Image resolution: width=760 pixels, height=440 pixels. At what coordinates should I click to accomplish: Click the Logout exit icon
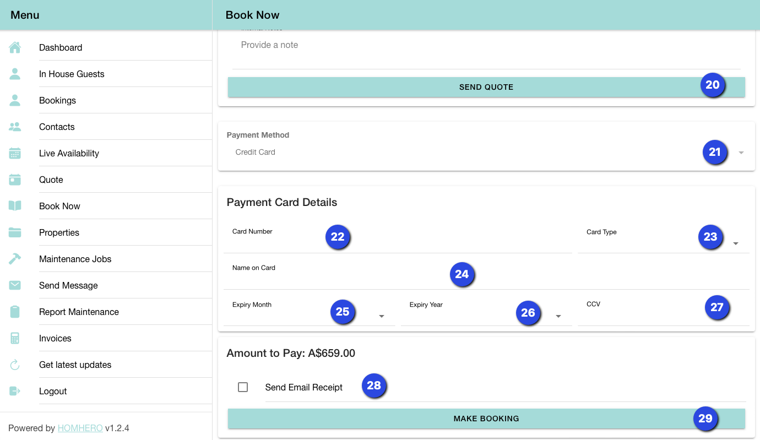[x=15, y=391]
